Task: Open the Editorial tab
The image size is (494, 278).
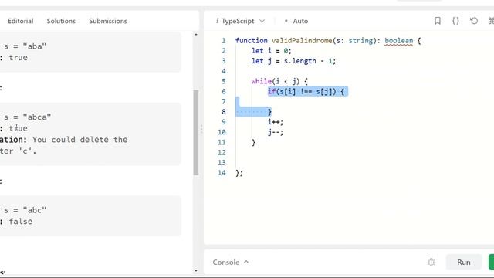Action: click(21, 21)
